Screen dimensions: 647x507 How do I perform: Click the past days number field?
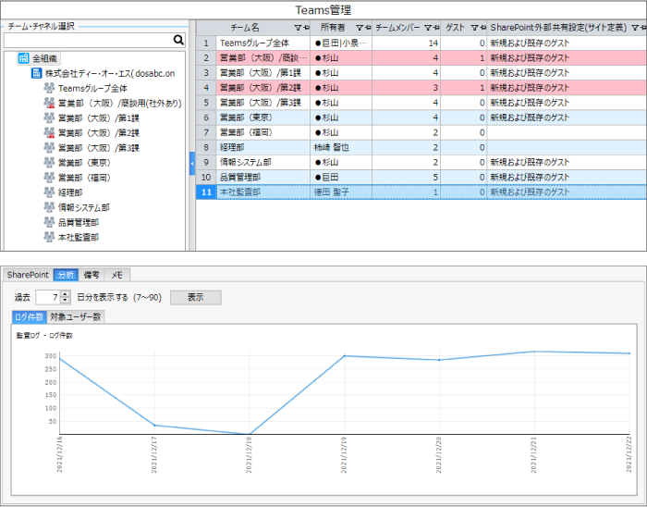click(x=48, y=297)
